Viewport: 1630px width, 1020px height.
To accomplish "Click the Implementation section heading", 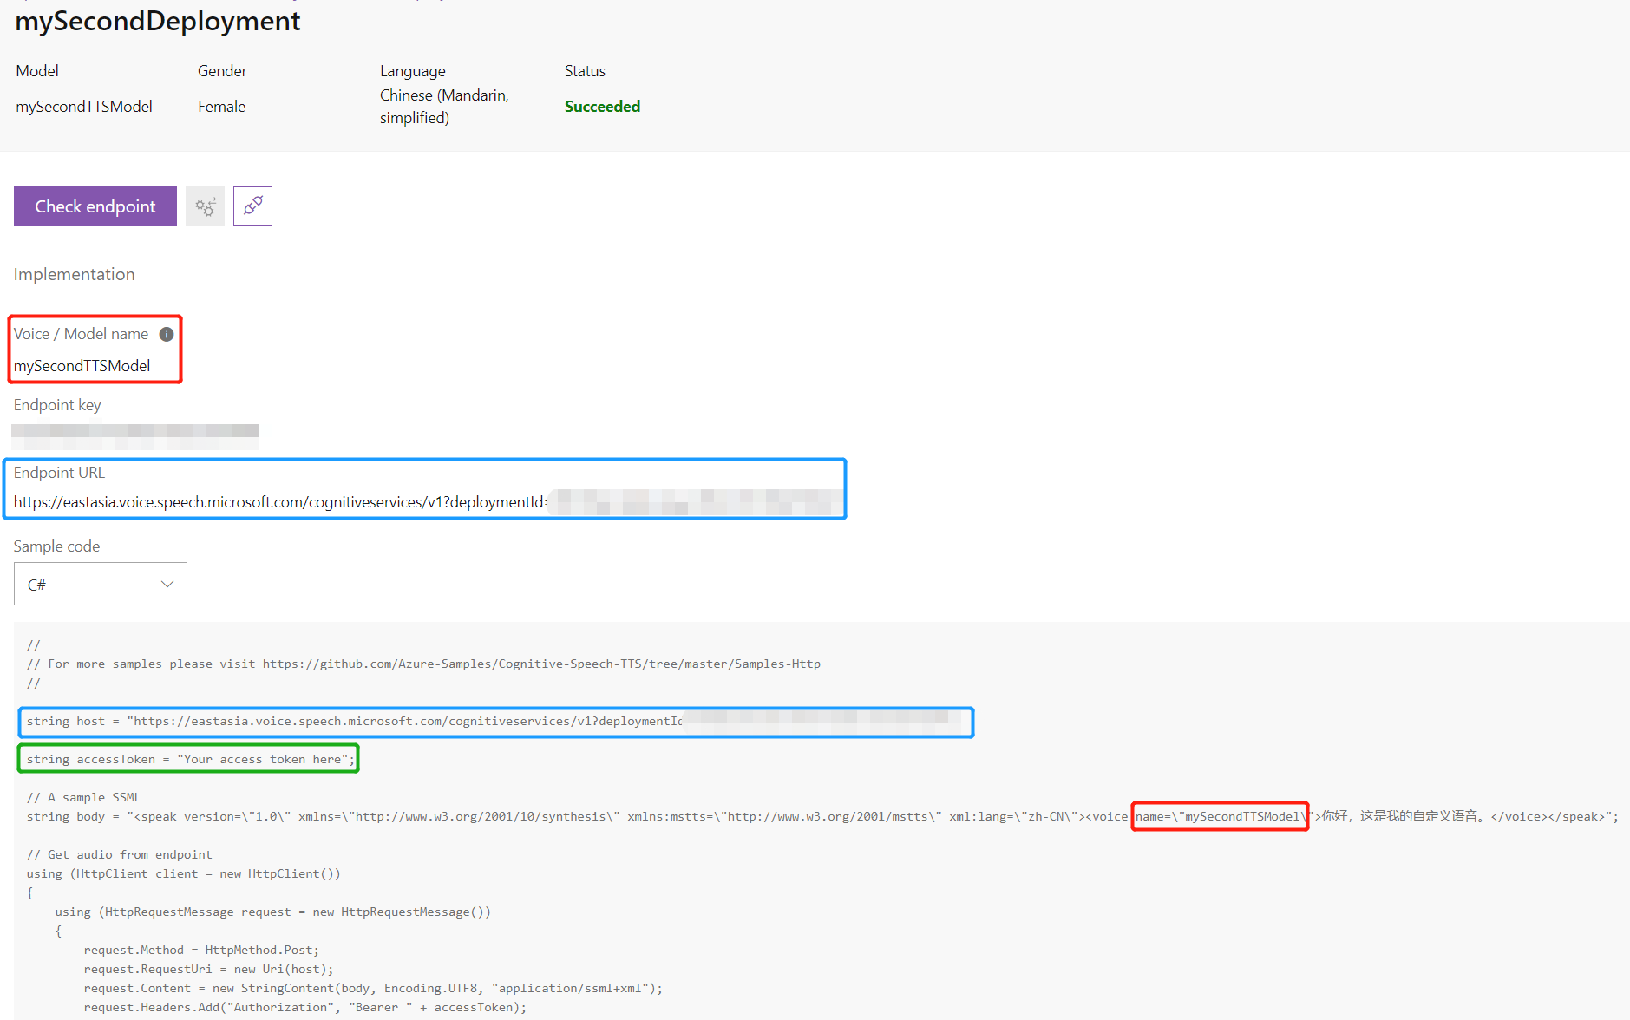I will [75, 275].
